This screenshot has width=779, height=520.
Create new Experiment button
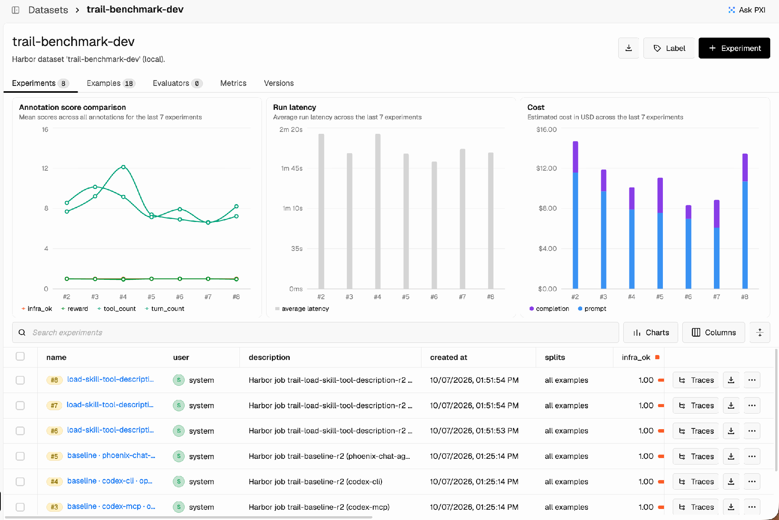[734, 48]
